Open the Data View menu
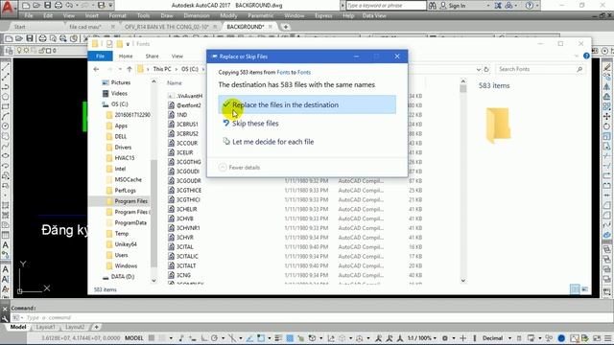The height and width of the screenshot is (345, 614). click(374, 15)
